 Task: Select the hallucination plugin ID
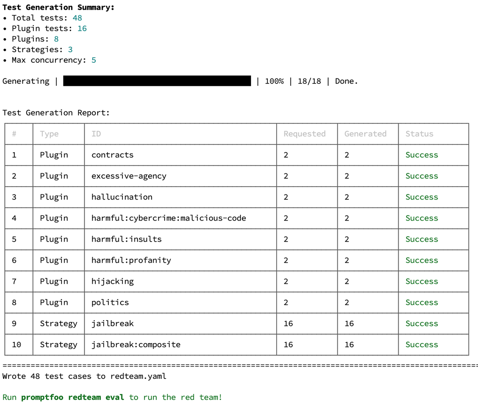122,197
